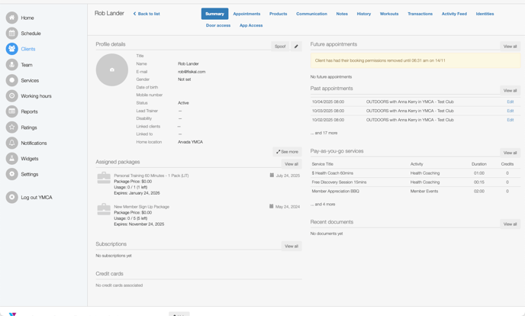The image size is (525, 316).
Task: Expand profile details with See more
Action: [x=288, y=152]
